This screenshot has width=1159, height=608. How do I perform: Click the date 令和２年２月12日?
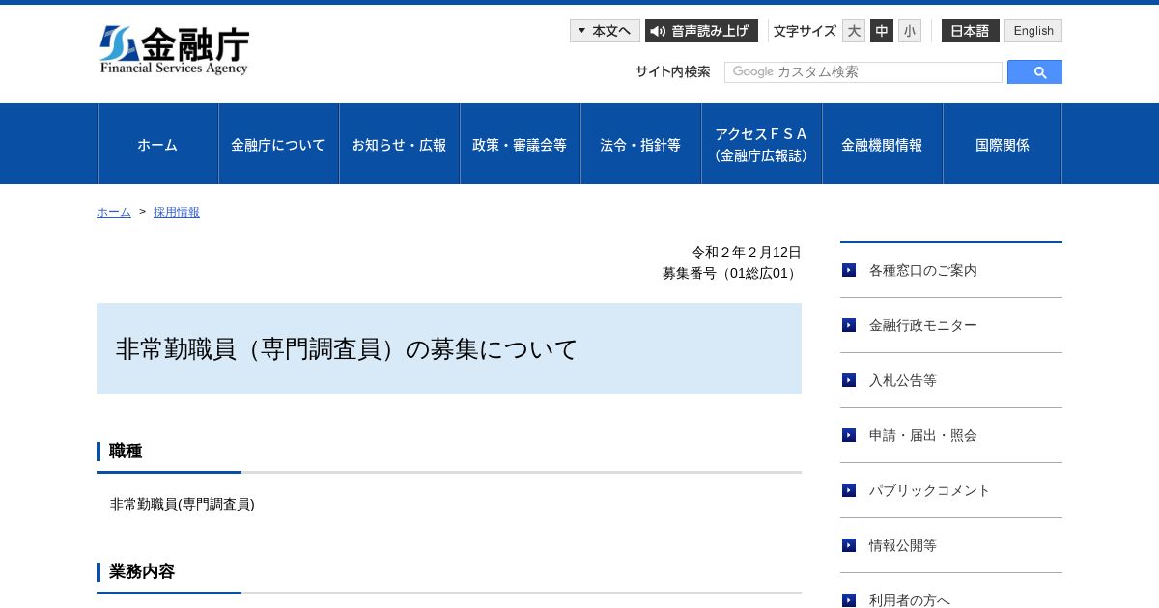coord(747,252)
